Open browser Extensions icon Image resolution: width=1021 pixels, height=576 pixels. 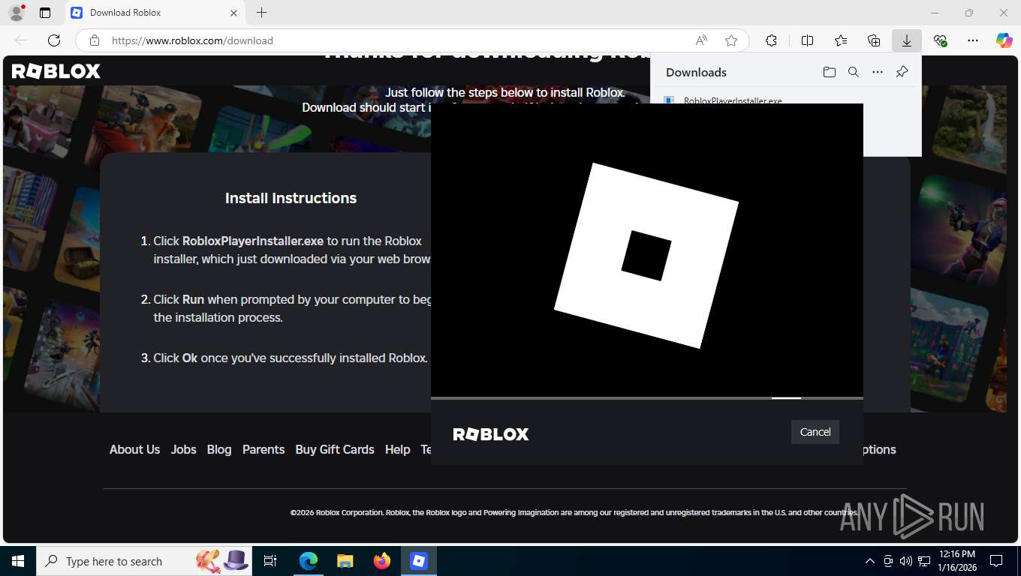tap(771, 40)
